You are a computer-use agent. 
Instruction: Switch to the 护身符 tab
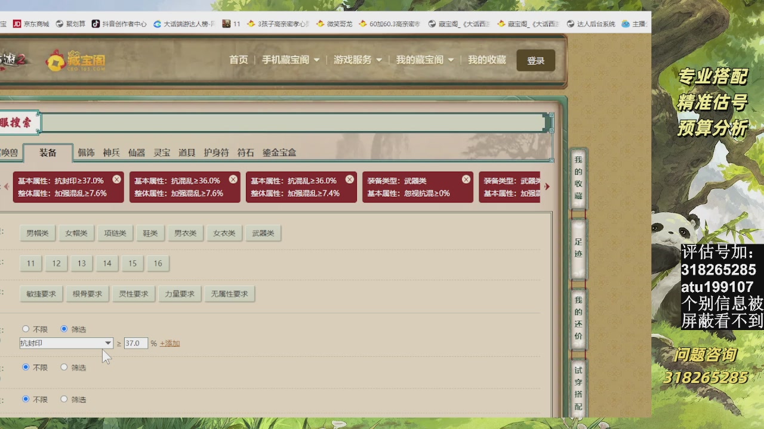216,153
